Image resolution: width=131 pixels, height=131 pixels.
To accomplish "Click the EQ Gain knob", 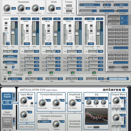I will (x=104, y=102).
